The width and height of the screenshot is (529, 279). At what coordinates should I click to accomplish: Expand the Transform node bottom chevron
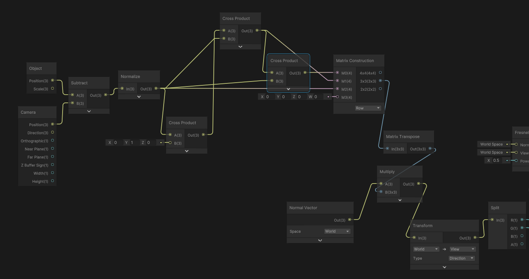click(x=444, y=267)
